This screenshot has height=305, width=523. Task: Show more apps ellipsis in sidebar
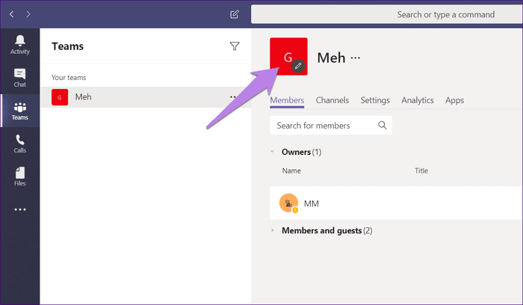click(20, 209)
